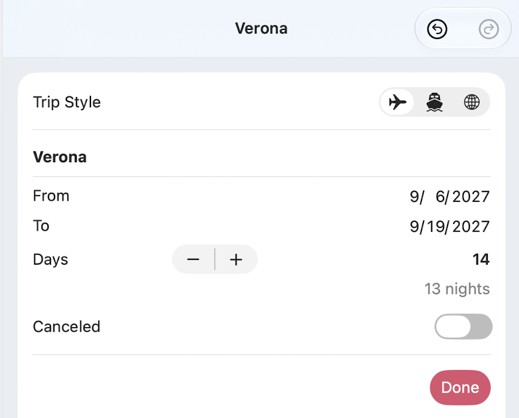This screenshot has height=418, width=519.
Task: Click the 13 nights label
Action: pos(457,289)
